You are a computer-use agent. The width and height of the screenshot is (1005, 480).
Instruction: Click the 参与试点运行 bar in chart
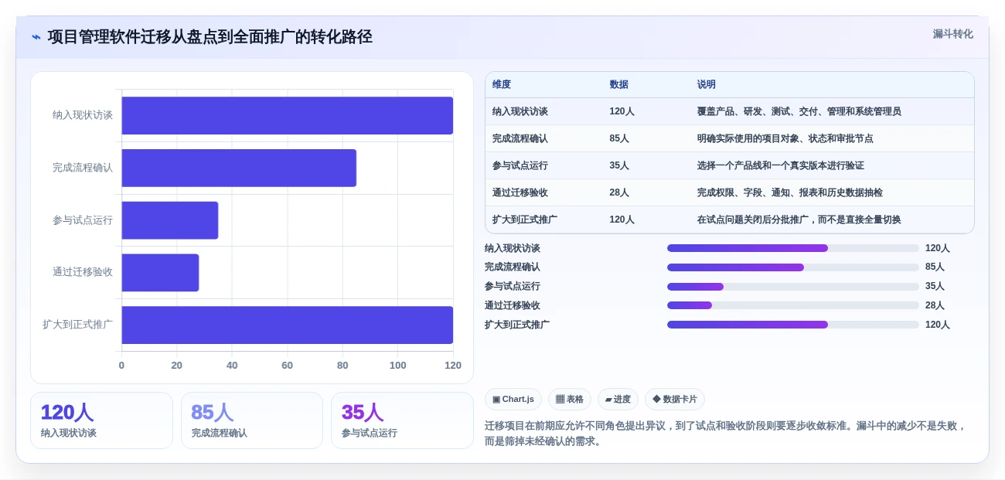pyautogui.click(x=170, y=220)
